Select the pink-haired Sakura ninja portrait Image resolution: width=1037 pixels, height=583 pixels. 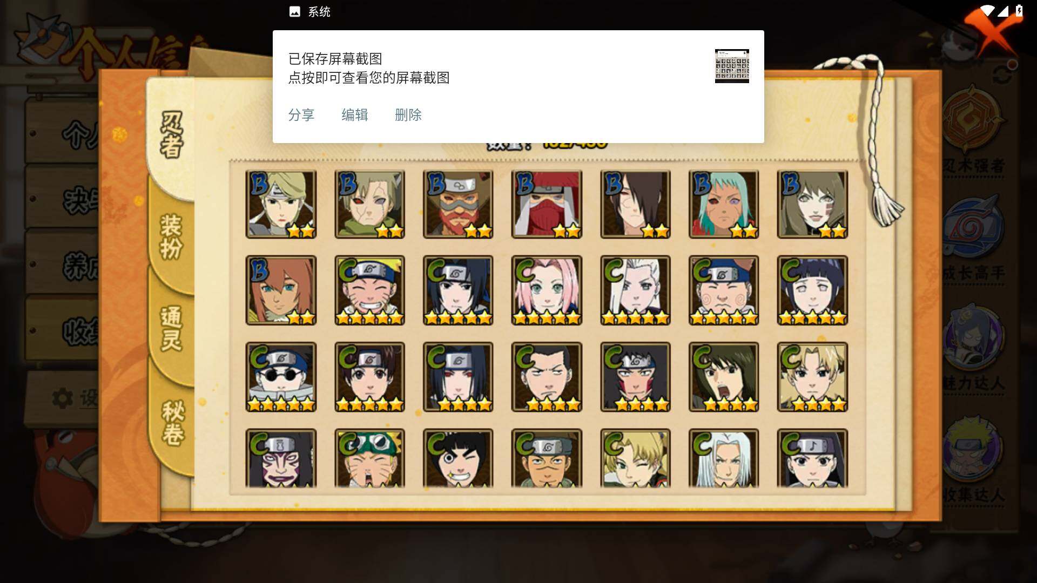pyautogui.click(x=547, y=290)
